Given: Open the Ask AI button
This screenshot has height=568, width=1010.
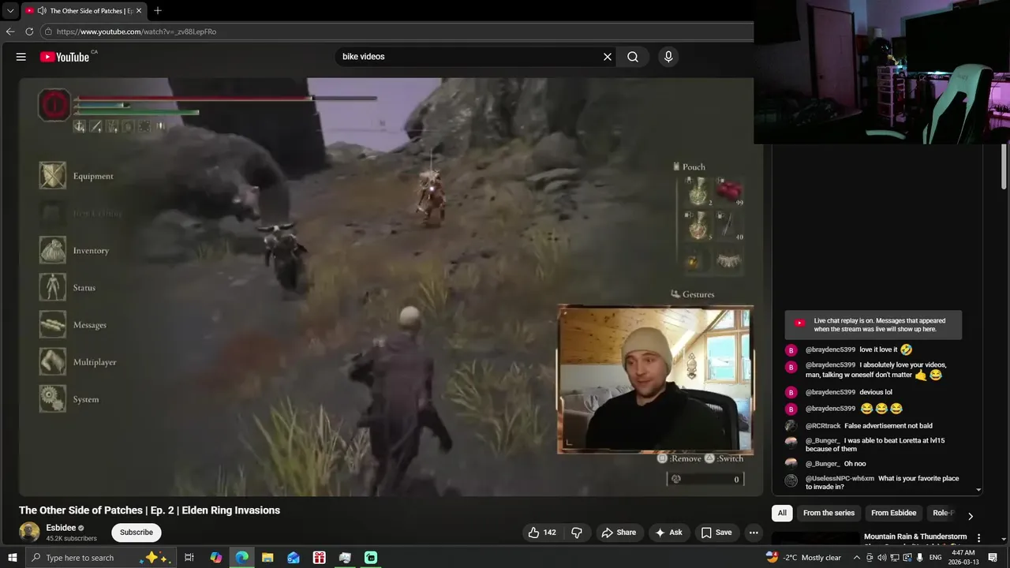Looking at the screenshot, I should (x=668, y=532).
